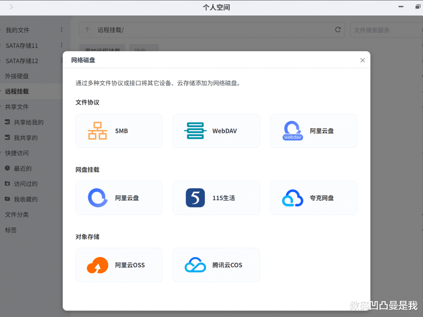Image resolution: width=423 pixels, height=317 pixels.
Task: Click the orange 阿里云OSS cloud icon
Action: 98,265
